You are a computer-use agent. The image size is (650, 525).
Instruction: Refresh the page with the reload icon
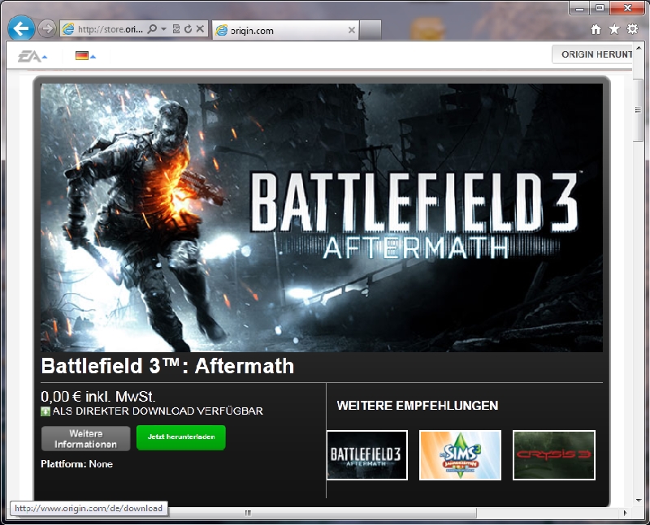pyautogui.click(x=188, y=29)
